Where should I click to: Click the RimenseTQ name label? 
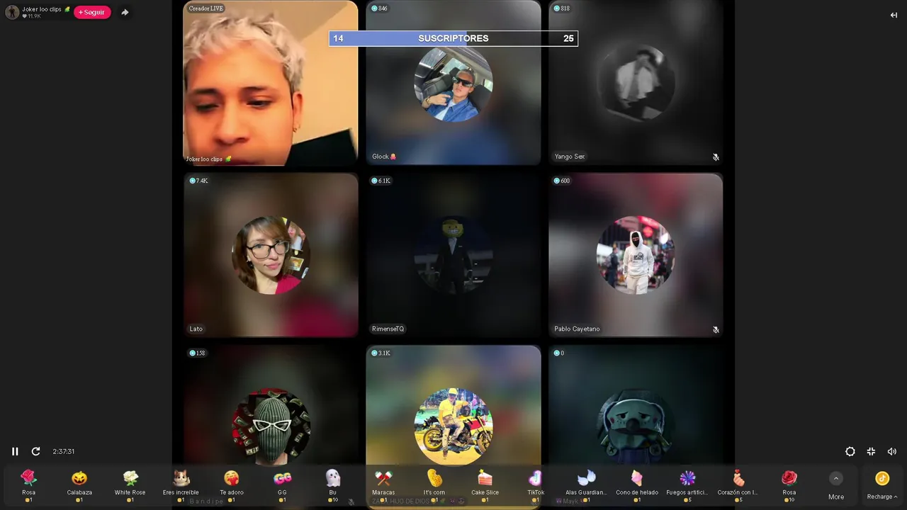click(x=388, y=329)
